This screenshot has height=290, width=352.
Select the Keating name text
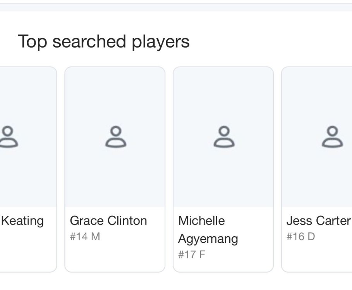tap(23, 221)
